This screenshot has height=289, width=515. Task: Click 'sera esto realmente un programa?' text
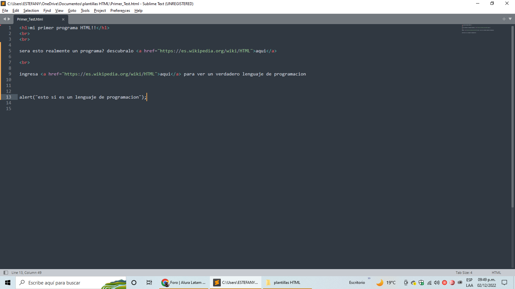(x=62, y=51)
